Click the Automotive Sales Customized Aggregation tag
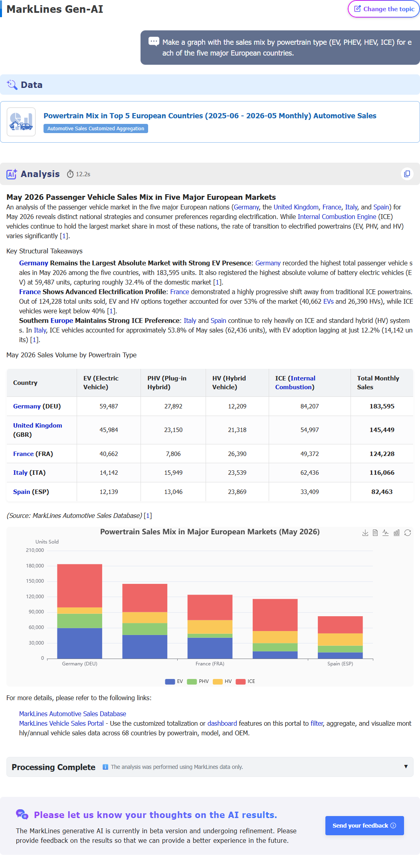The height and width of the screenshot is (866, 420). tap(96, 128)
